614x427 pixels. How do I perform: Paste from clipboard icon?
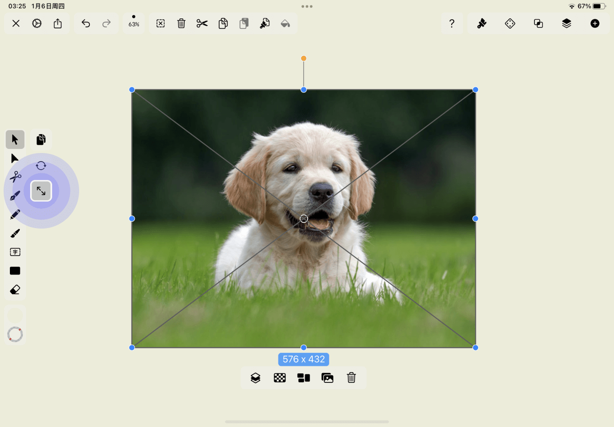tap(244, 23)
